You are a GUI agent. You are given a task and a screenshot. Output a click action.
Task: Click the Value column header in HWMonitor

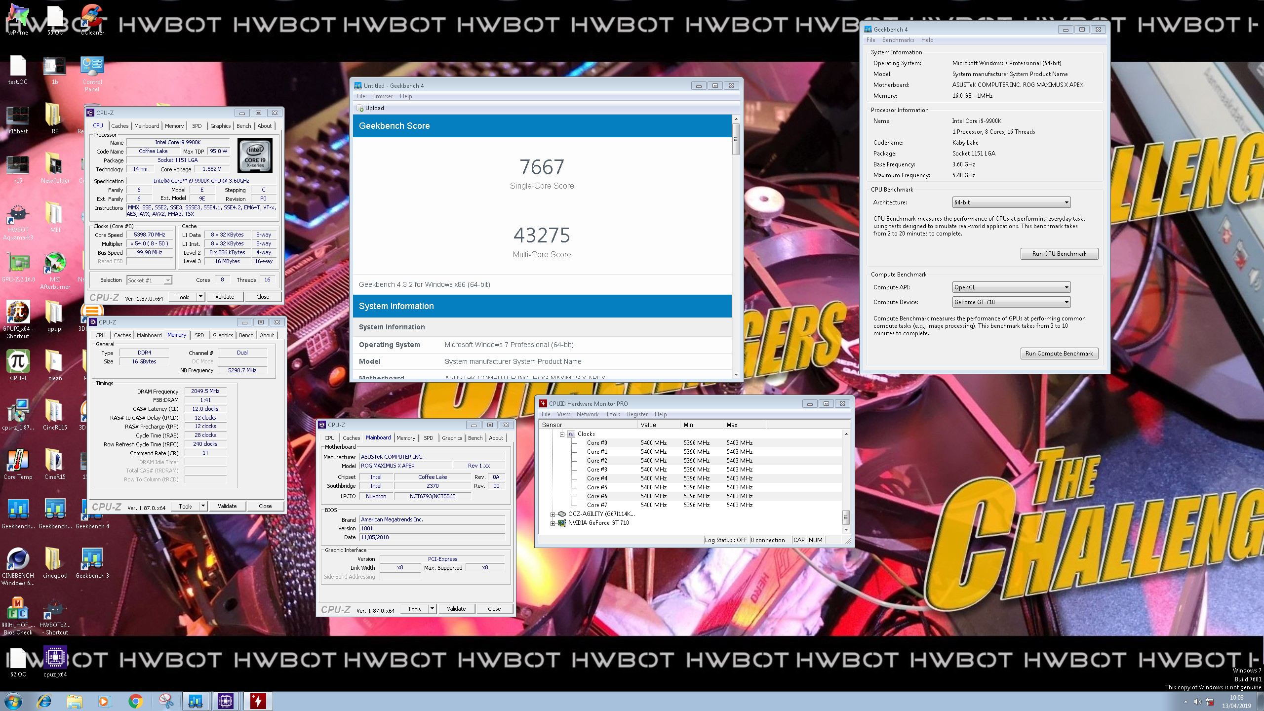[659, 425]
